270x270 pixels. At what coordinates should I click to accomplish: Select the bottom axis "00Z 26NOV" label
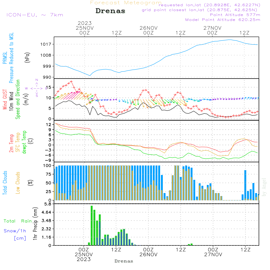148,252
